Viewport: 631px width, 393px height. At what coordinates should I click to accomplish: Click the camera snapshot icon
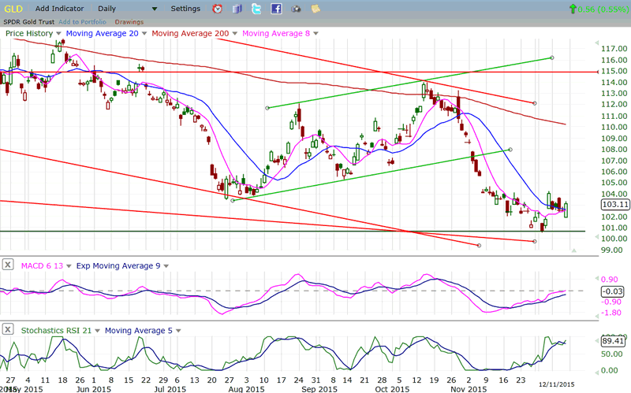coord(296,9)
